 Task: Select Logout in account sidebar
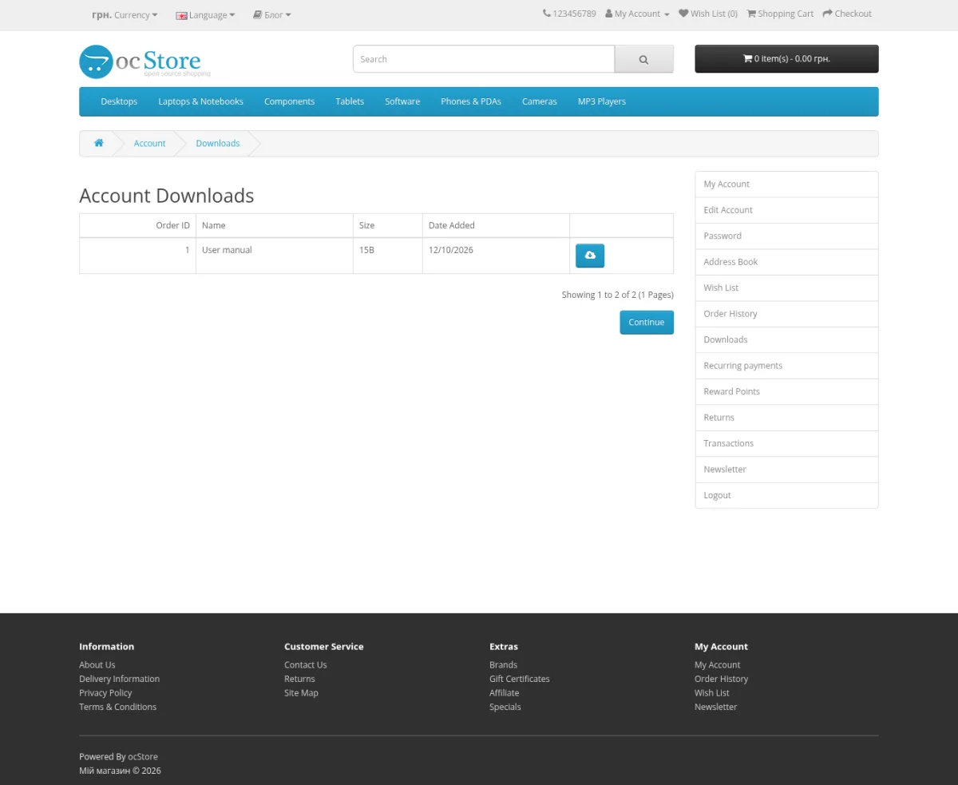[786, 495]
